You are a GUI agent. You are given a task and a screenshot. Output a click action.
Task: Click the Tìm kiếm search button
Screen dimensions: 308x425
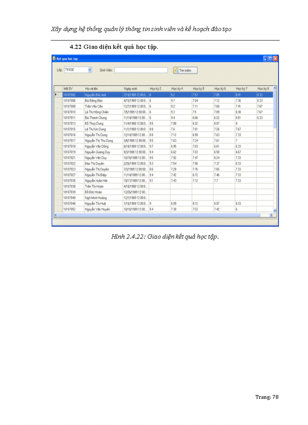[185, 70]
